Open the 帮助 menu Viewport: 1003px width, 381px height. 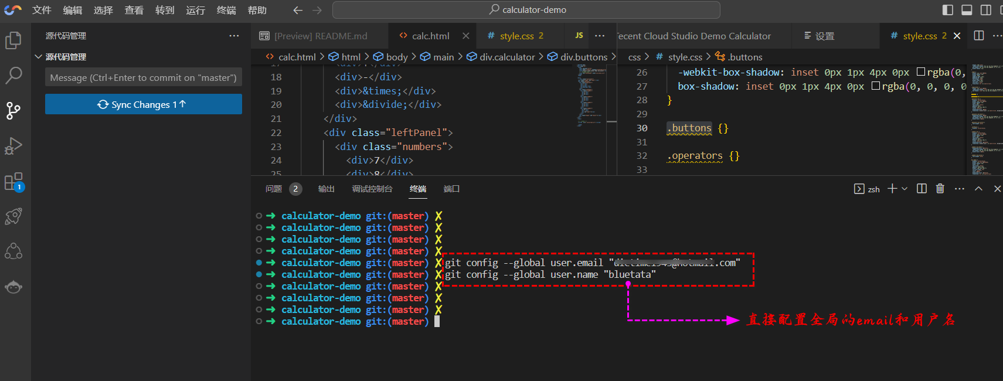click(257, 10)
